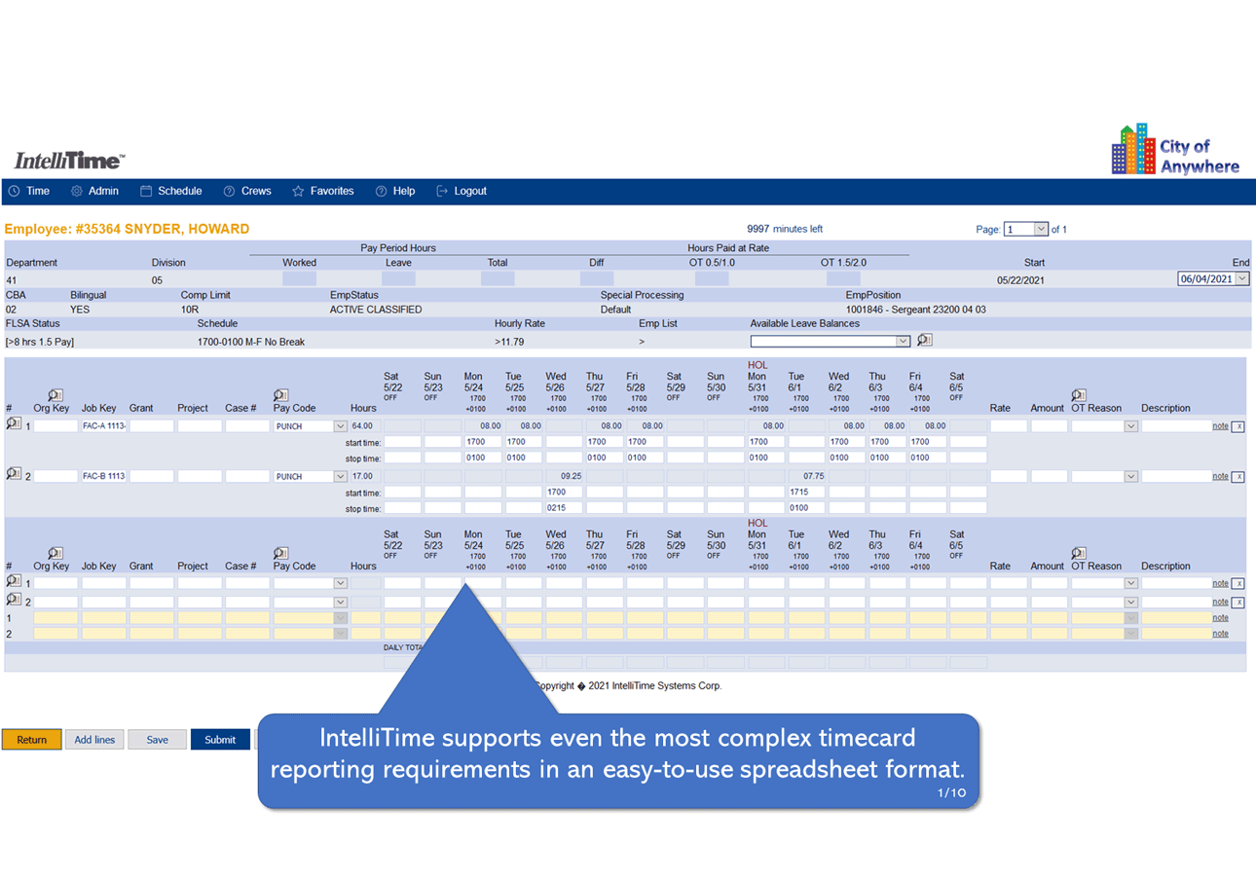Image resolution: width=1256 pixels, height=880 pixels.
Task: Expand the Page number dropdown
Action: (1041, 230)
